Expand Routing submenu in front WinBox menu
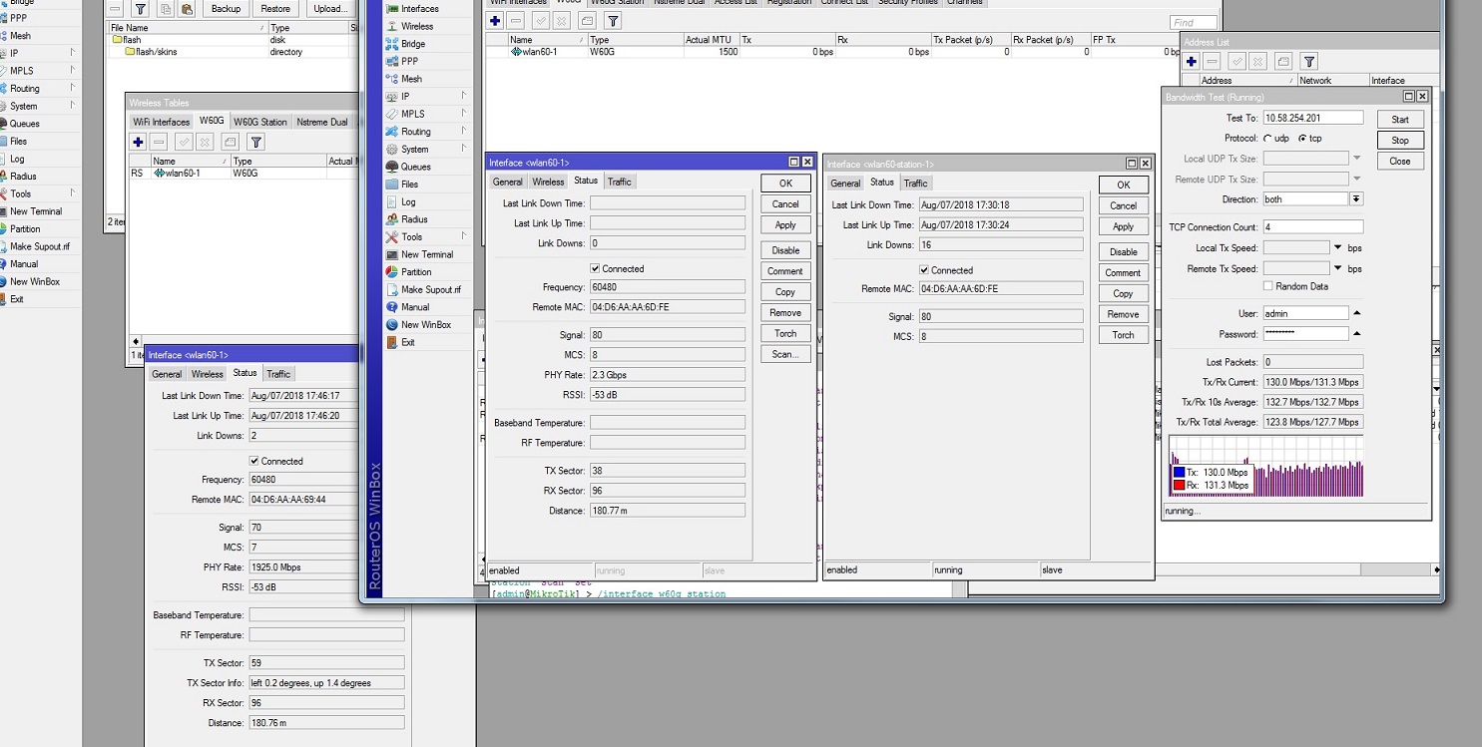 [x=464, y=132]
